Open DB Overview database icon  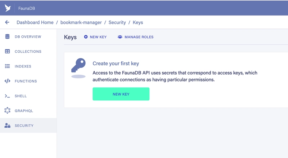click(x=7, y=37)
